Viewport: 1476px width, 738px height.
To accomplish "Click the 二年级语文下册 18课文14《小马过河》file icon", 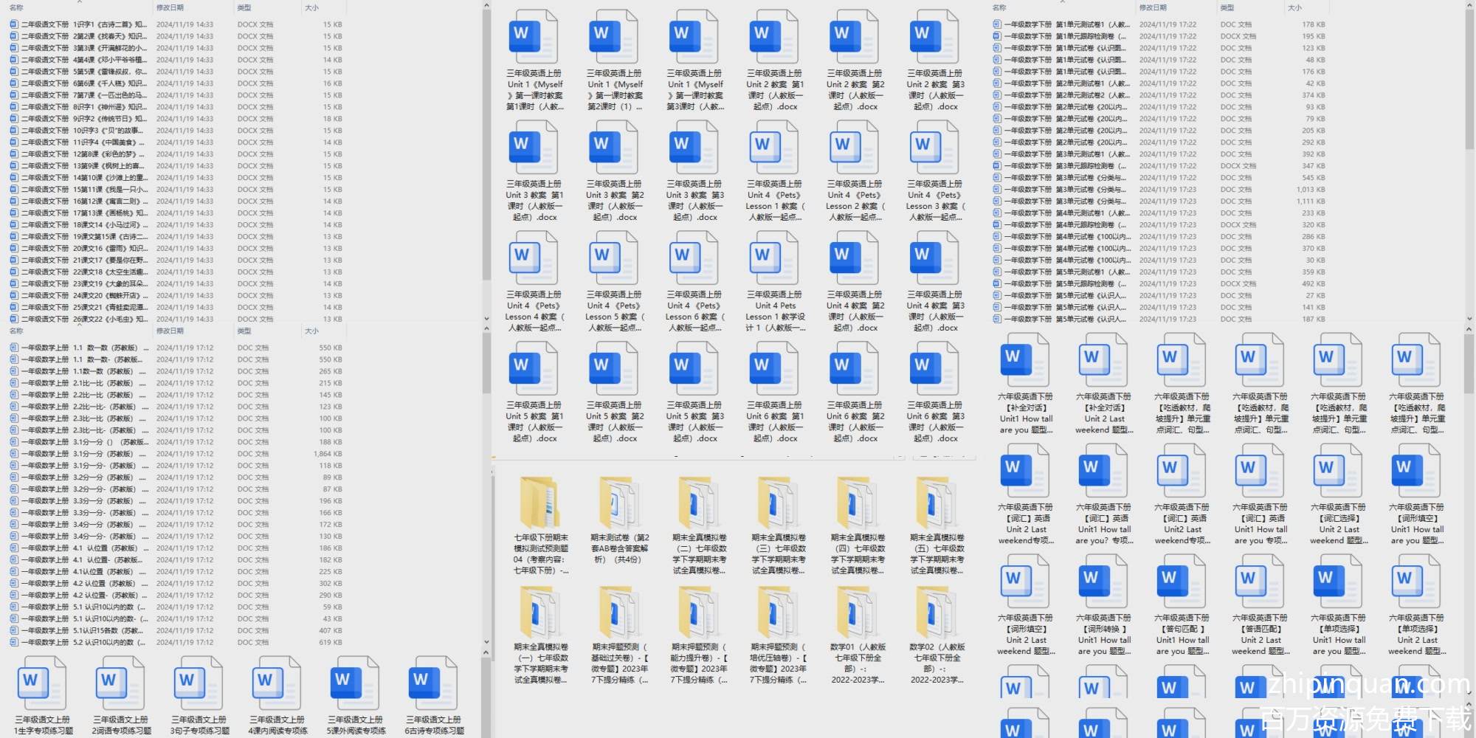I will pos(14,225).
